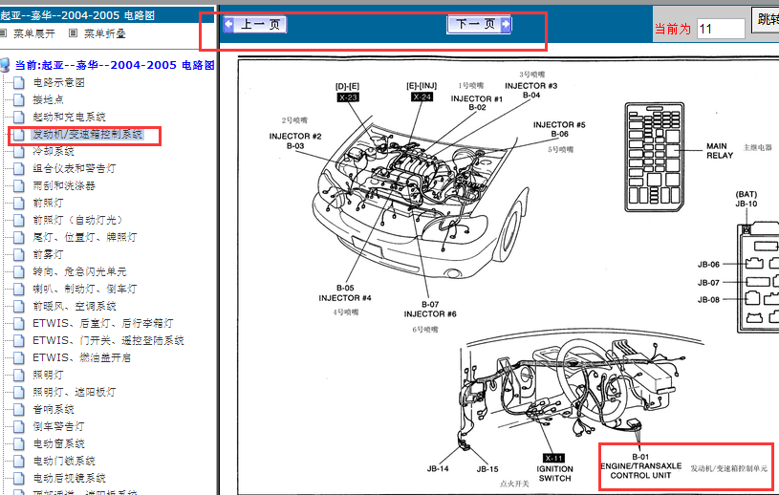Open 前照灯（自动灯光） tree item
The width and height of the screenshot is (779, 495).
pos(77,220)
